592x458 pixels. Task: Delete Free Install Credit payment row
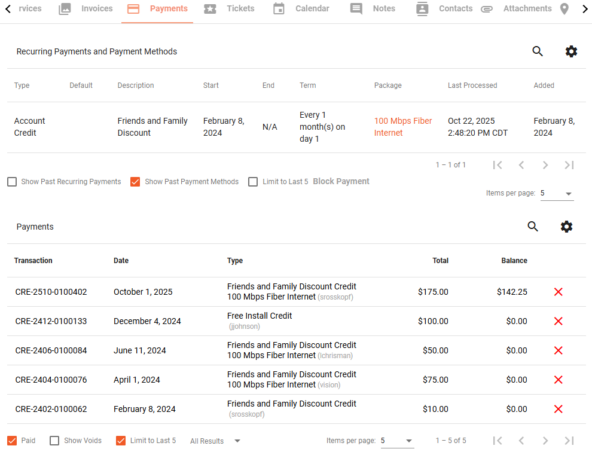click(x=558, y=321)
